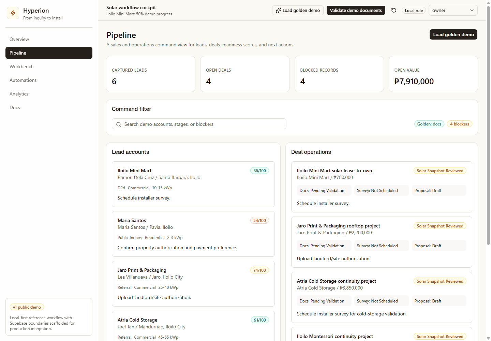Open the owner role dropdown

click(453, 10)
